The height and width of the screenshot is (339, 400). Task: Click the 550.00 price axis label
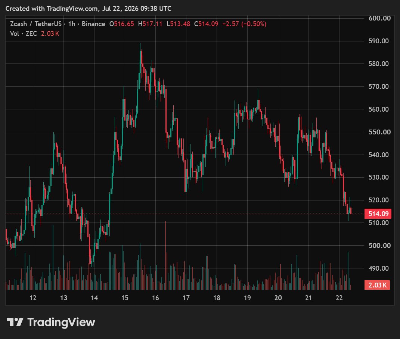pyautogui.click(x=379, y=132)
